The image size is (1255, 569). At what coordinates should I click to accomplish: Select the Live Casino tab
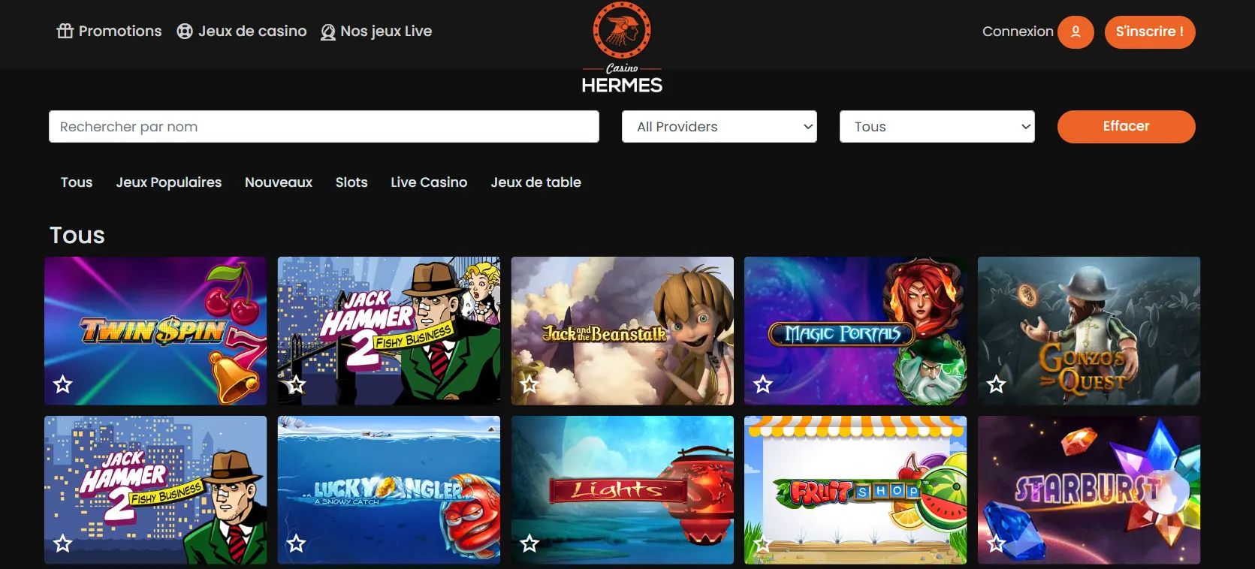pos(429,182)
